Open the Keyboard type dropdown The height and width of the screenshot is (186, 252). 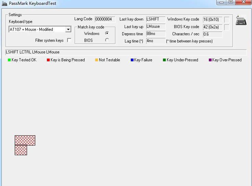click(68, 29)
